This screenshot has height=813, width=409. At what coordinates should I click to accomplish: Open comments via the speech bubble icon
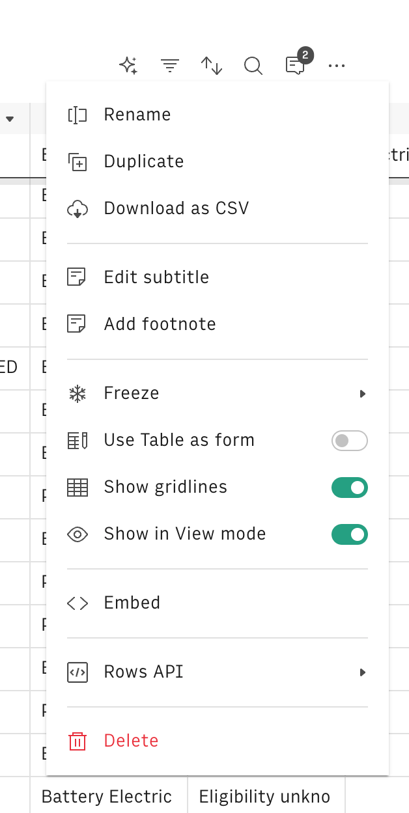pos(295,65)
